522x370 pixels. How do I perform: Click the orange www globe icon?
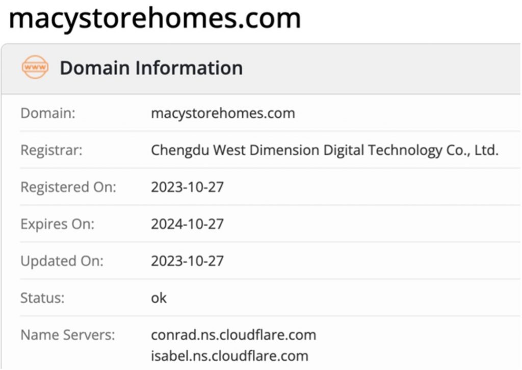point(35,67)
